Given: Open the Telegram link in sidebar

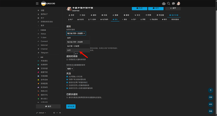Looking at the screenshot, I should pos(44,53).
